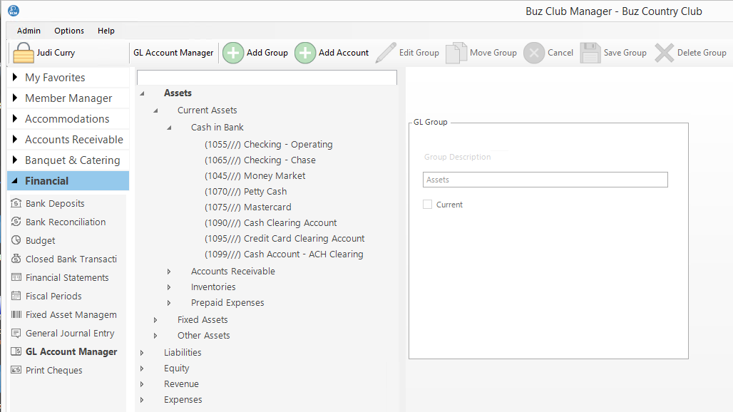733x412 pixels.
Task: Click the green Add Group plus icon
Action: click(233, 53)
